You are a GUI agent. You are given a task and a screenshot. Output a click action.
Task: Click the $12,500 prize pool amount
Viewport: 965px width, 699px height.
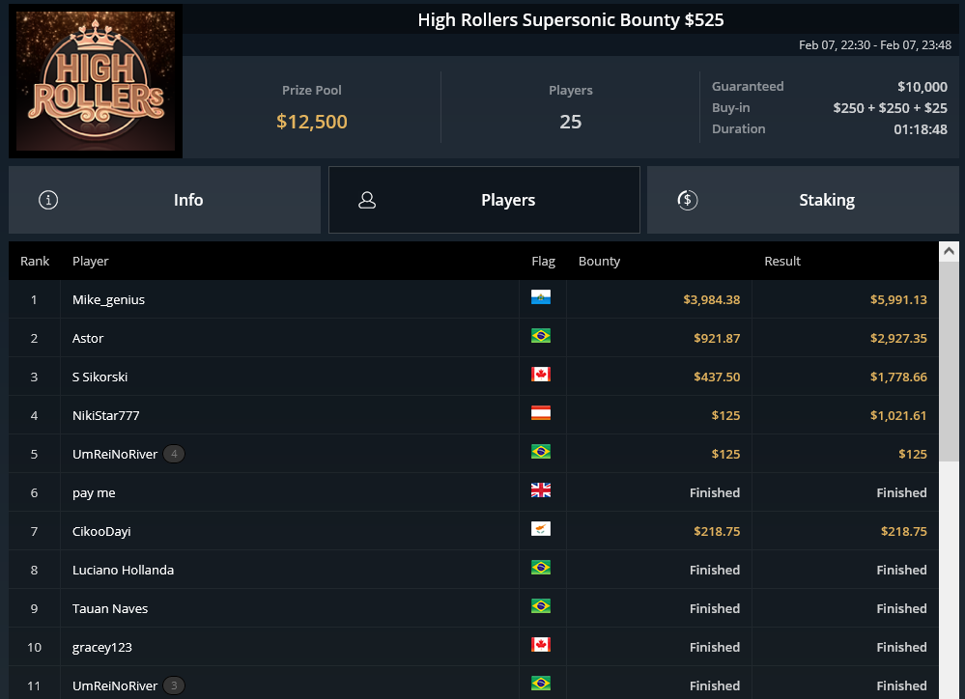(311, 122)
